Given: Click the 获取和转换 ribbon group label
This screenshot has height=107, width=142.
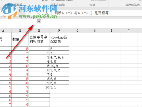Looking at the screenshot, I should pos(58,5).
